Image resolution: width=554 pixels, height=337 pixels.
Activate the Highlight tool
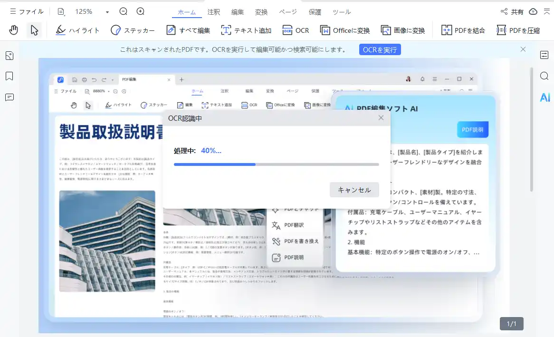pyautogui.click(x=77, y=30)
